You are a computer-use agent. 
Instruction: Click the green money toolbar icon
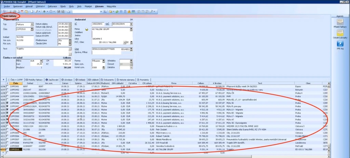pos(117,11)
